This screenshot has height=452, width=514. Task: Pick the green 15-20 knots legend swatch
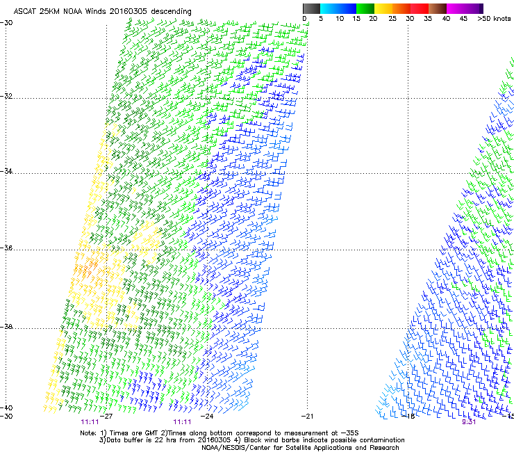coord(365,8)
